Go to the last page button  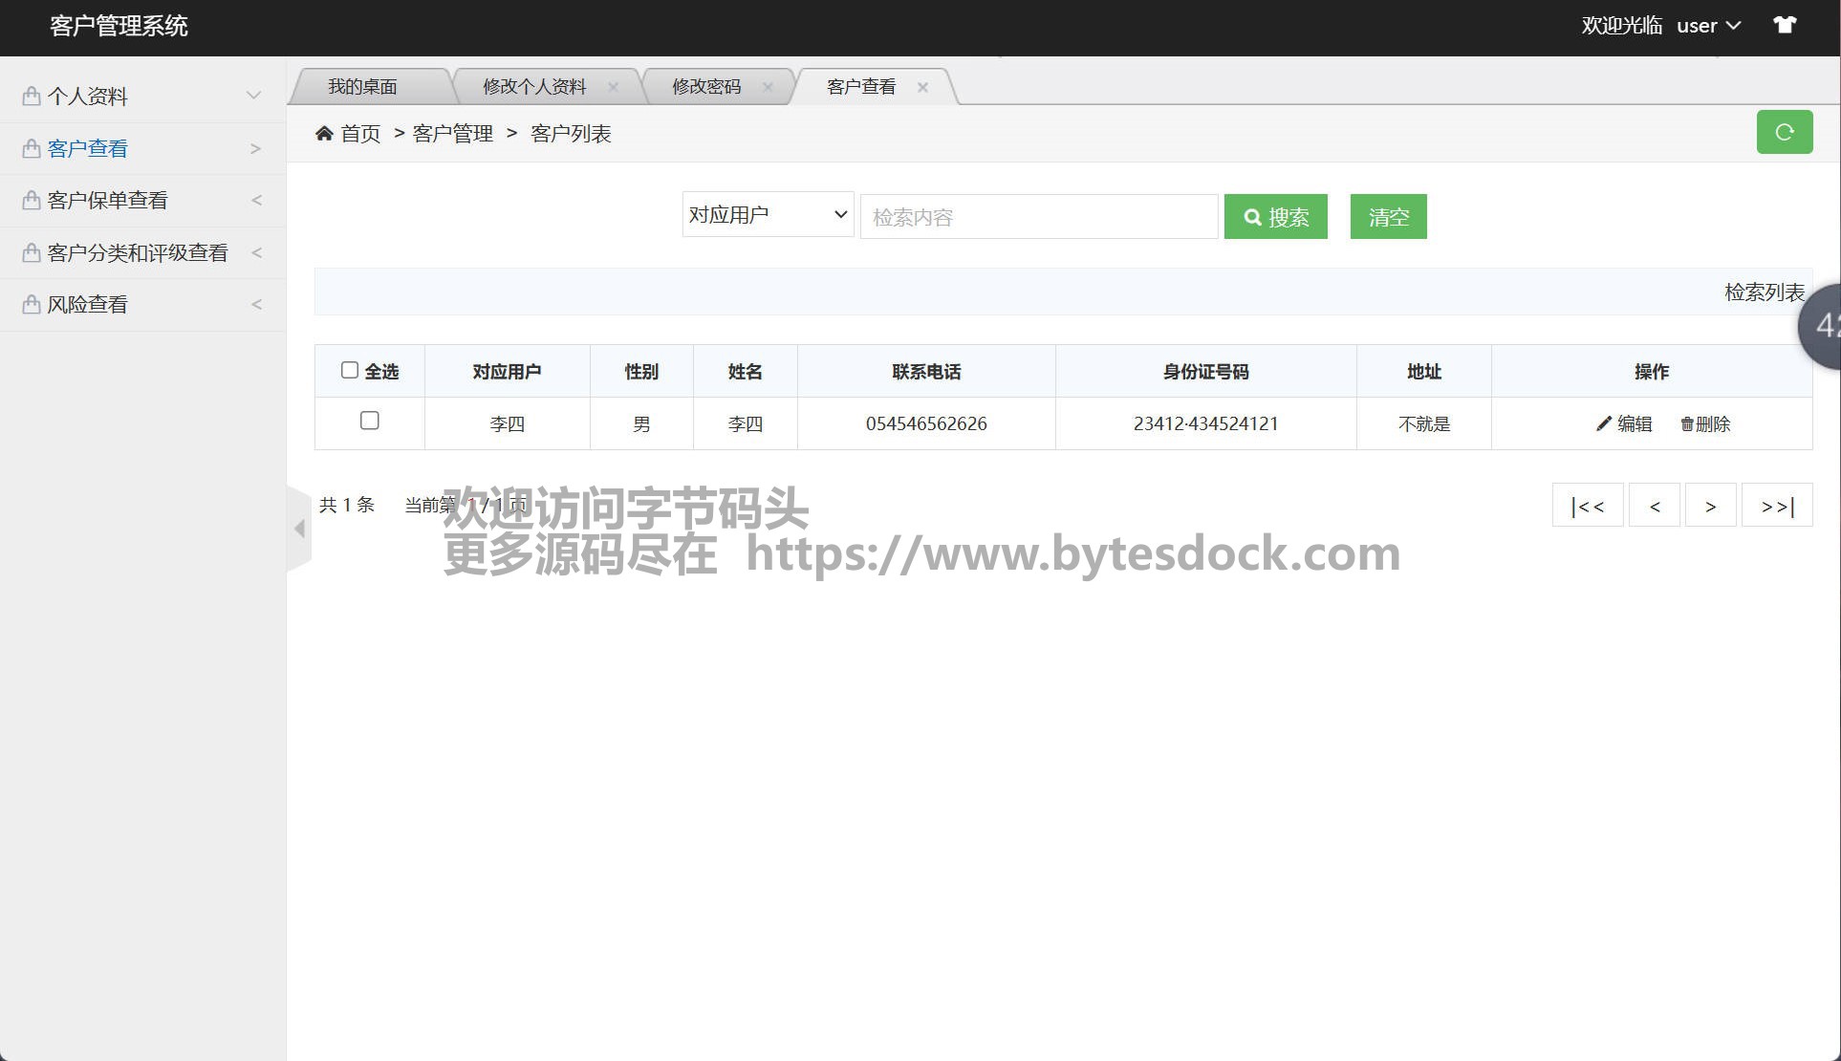pos(1776,506)
